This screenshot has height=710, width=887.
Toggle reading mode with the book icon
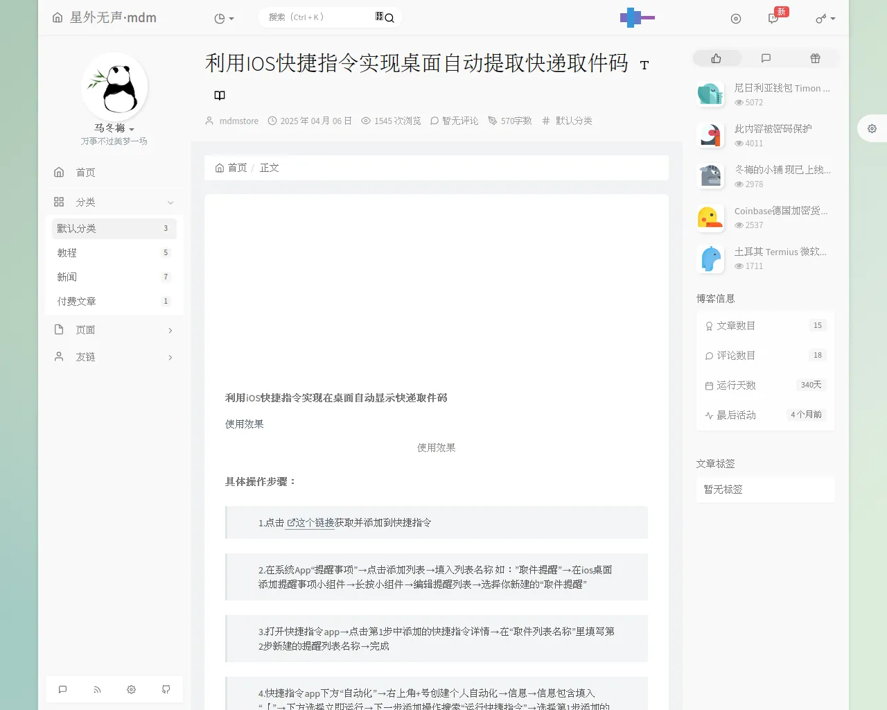[220, 96]
